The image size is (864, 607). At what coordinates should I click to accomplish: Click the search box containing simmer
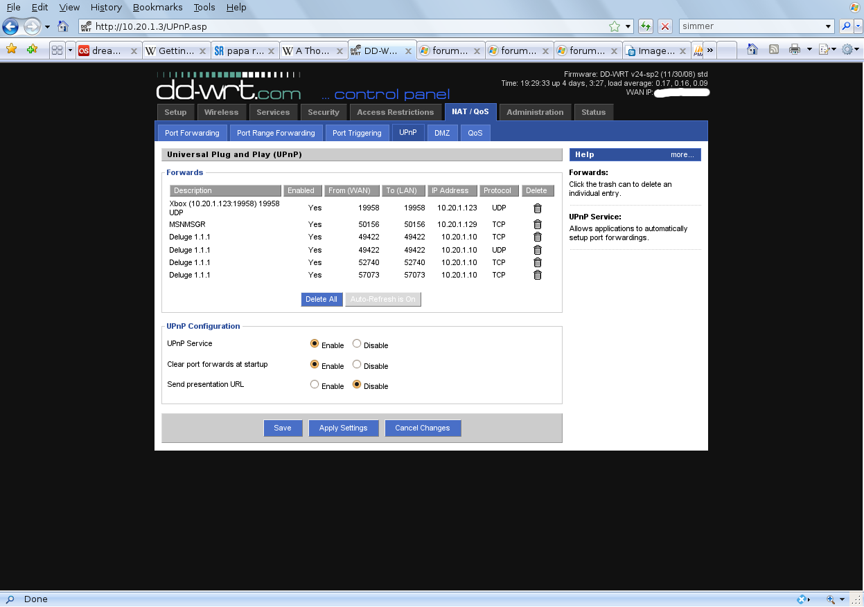tap(751, 26)
